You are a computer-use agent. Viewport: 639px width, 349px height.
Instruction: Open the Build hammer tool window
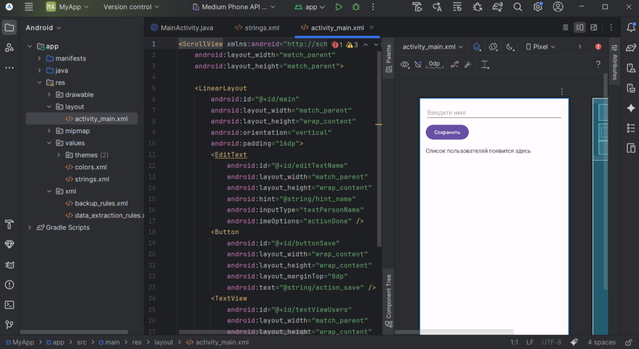coord(9,224)
